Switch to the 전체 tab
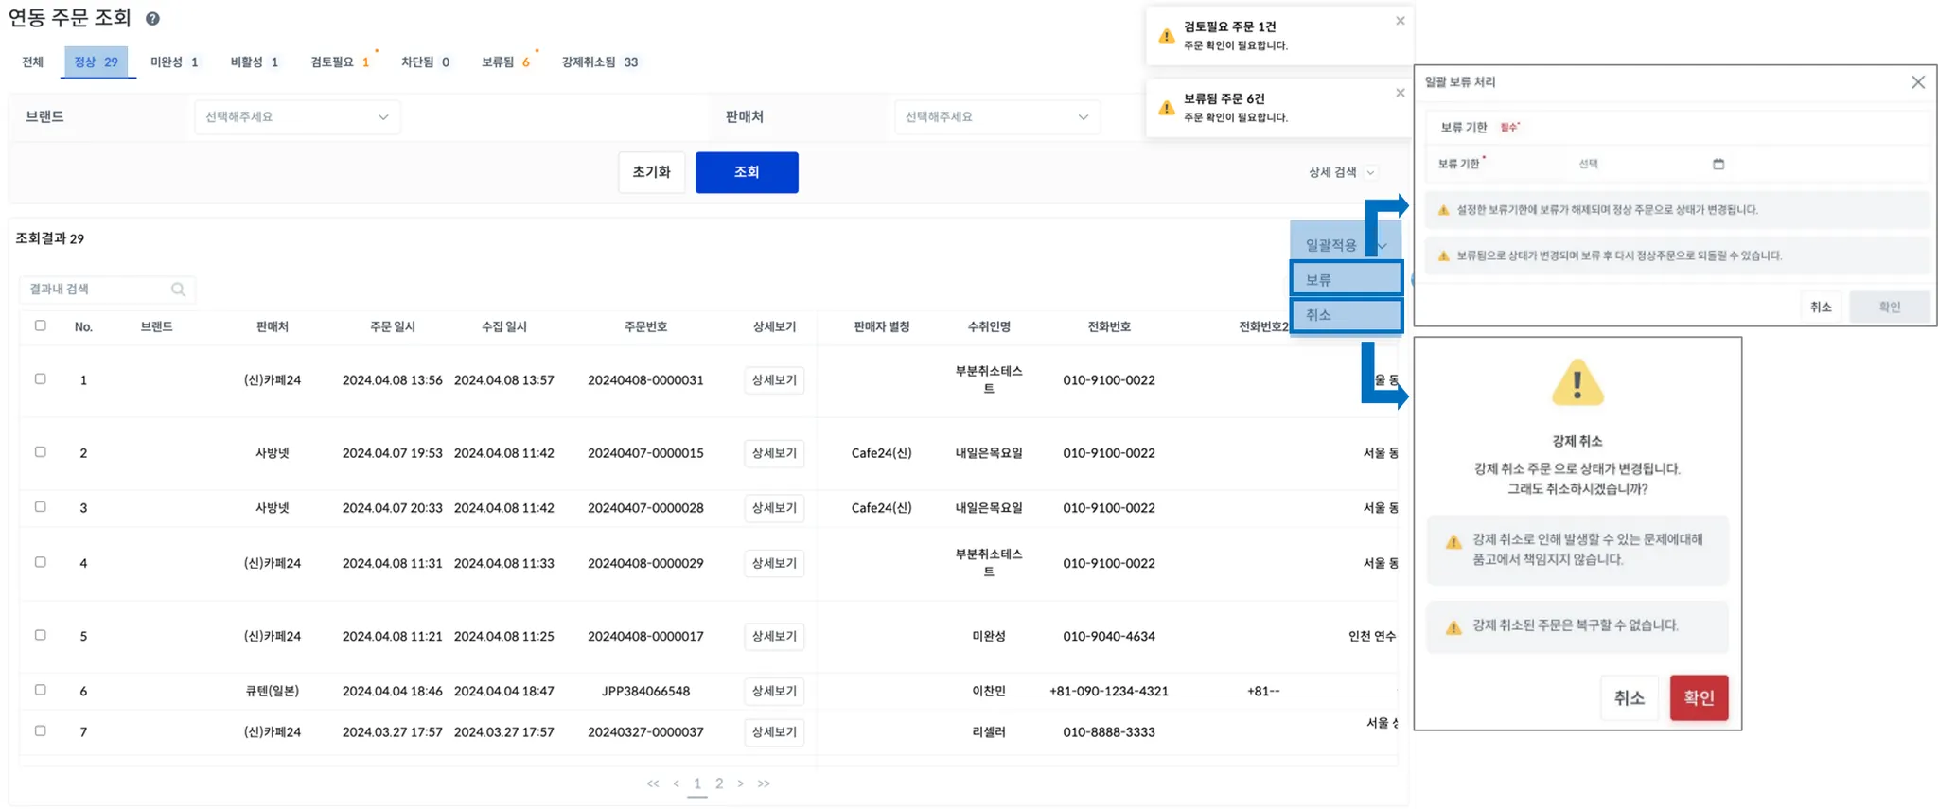Screen dimensions: 1938x809 coord(33,62)
